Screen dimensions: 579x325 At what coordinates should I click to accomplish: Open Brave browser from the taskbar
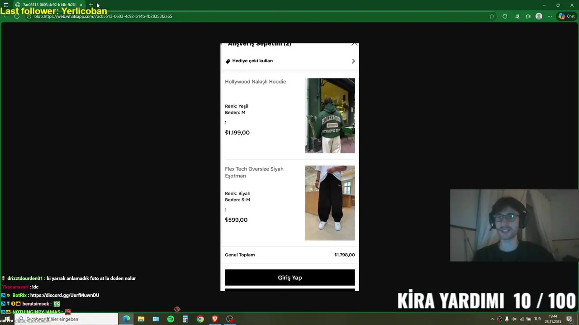point(215,319)
